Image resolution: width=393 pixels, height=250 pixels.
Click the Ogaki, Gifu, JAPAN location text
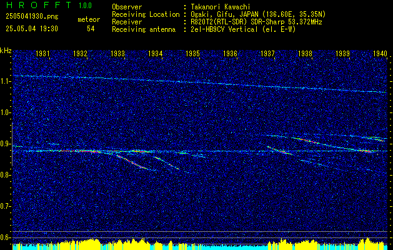(x=258, y=14)
